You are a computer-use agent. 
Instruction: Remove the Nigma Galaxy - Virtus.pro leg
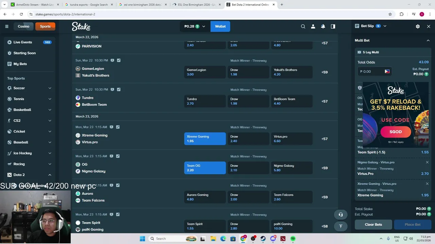[427, 162]
